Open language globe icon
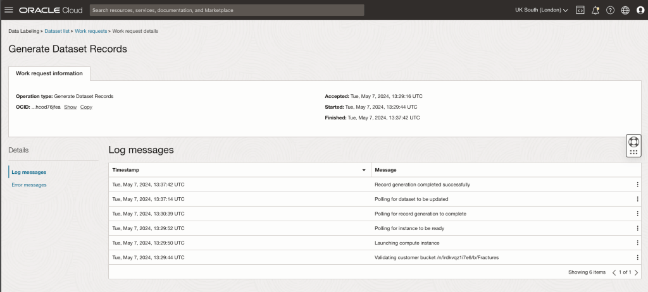Image resolution: width=648 pixels, height=292 pixels. tap(625, 10)
